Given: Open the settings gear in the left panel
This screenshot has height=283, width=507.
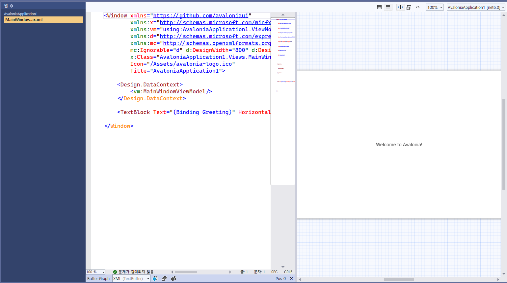Looking at the screenshot, I should click(x=11, y=6).
